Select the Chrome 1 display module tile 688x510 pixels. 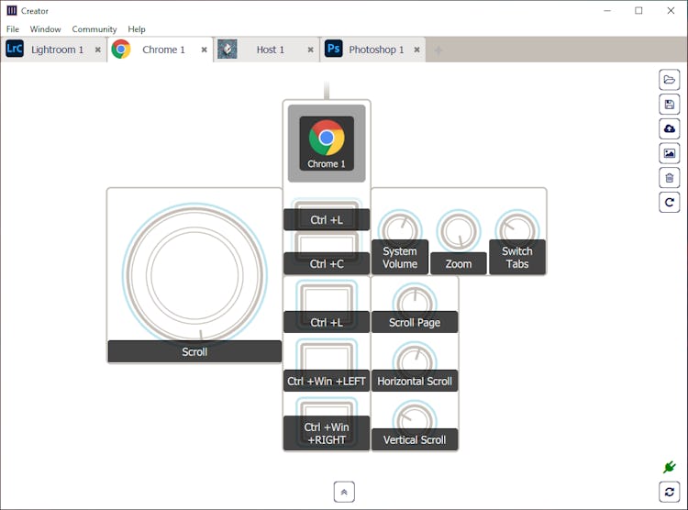coord(327,143)
